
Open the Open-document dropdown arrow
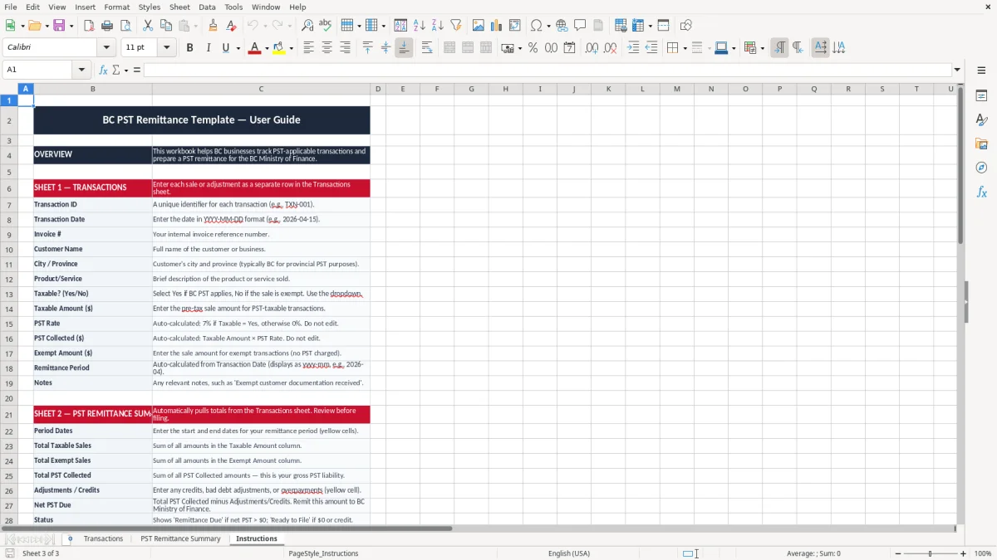46,26
